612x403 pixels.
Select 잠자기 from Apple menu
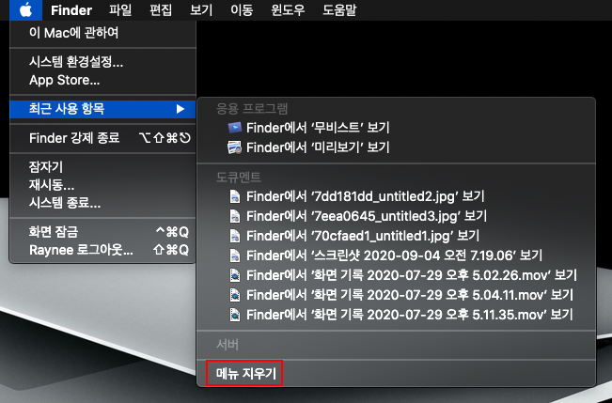tap(102, 167)
